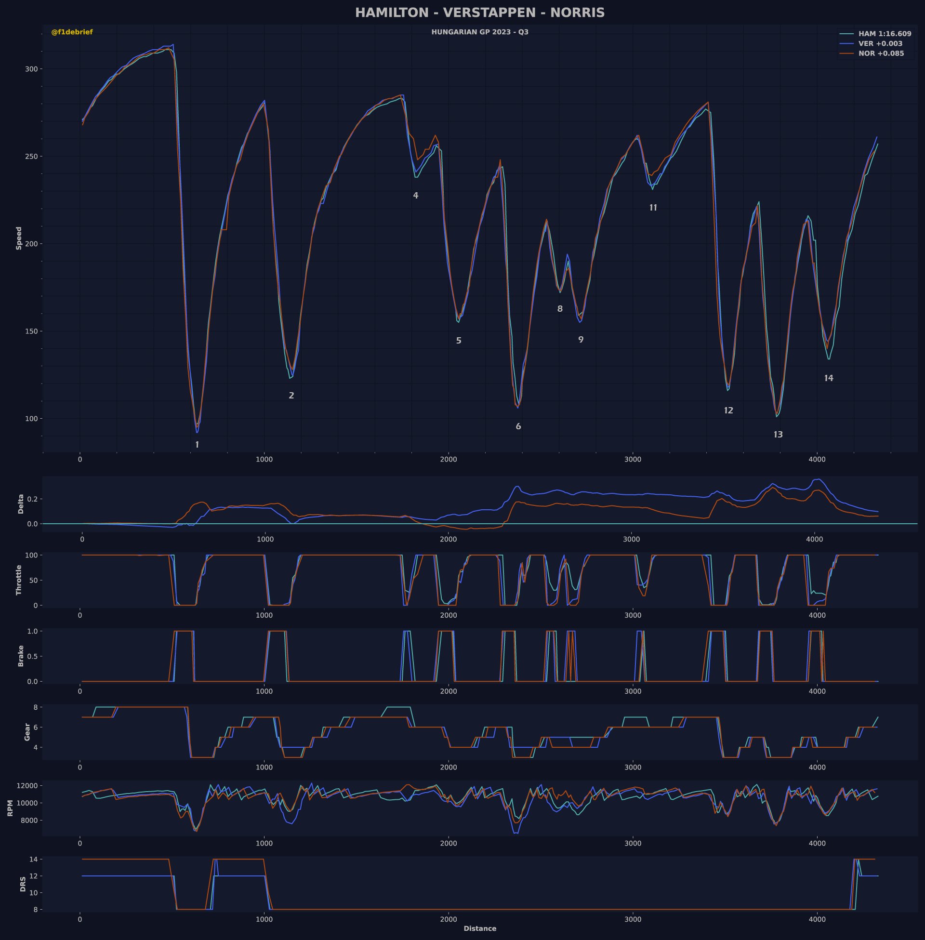Click the turn 4 corner marker
Screen dimensions: 925x940
click(415, 196)
